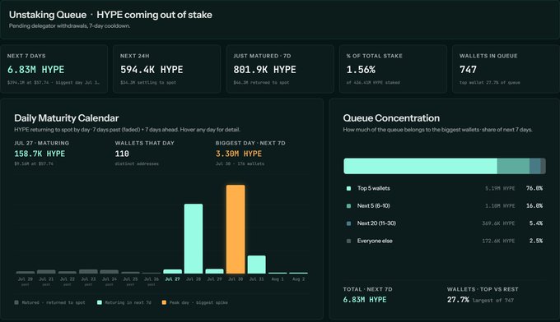Click the Next 5 segment of concentration bar

[x=513, y=166]
